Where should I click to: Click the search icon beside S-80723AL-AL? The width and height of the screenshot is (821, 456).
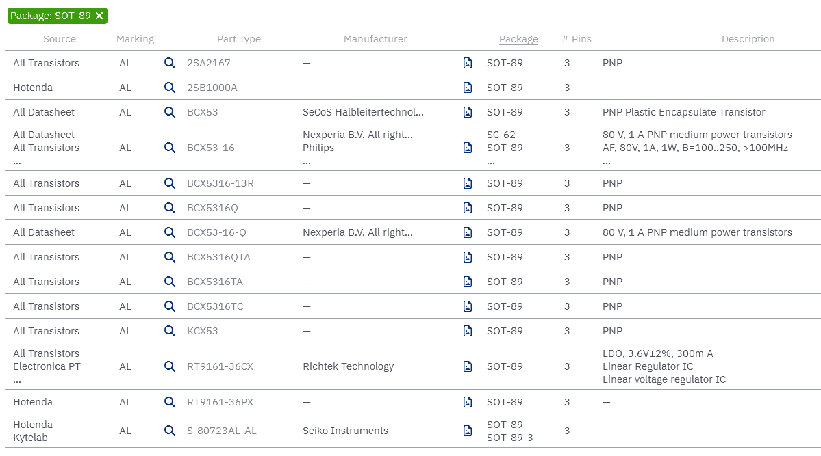click(x=170, y=431)
